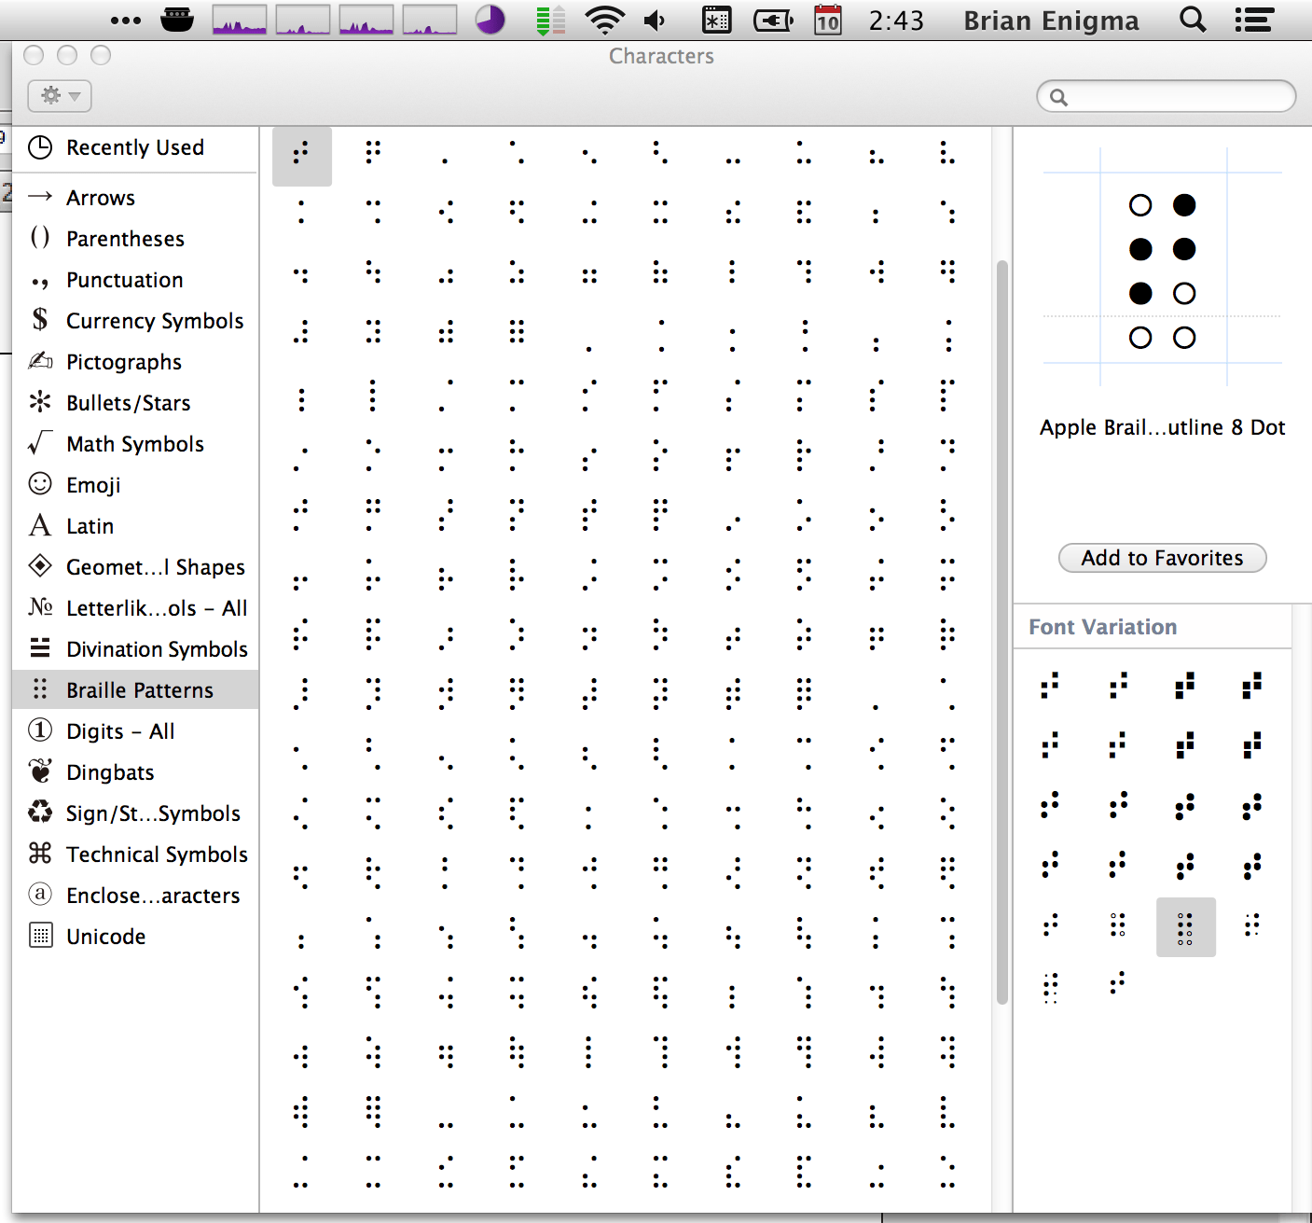
Task: Select the Pictographs category icon
Action: click(x=40, y=361)
